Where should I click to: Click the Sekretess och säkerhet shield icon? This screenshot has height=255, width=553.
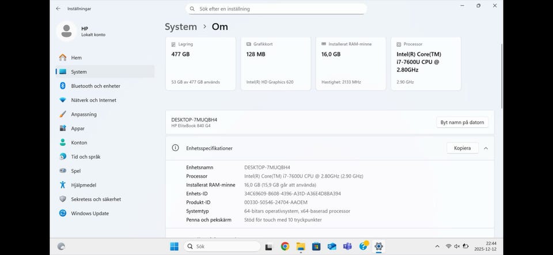(x=63, y=199)
